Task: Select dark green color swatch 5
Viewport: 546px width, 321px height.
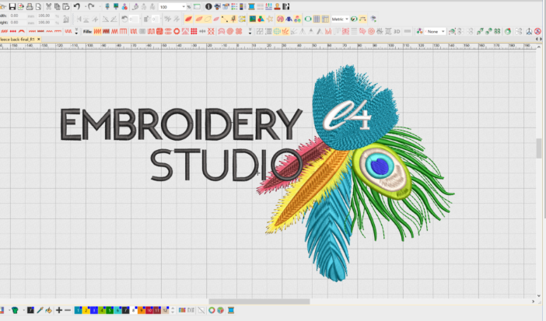Action: pos(110,310)
